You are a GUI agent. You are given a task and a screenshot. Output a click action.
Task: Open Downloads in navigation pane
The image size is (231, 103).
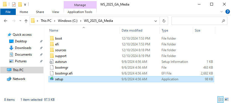click(23, 48)
